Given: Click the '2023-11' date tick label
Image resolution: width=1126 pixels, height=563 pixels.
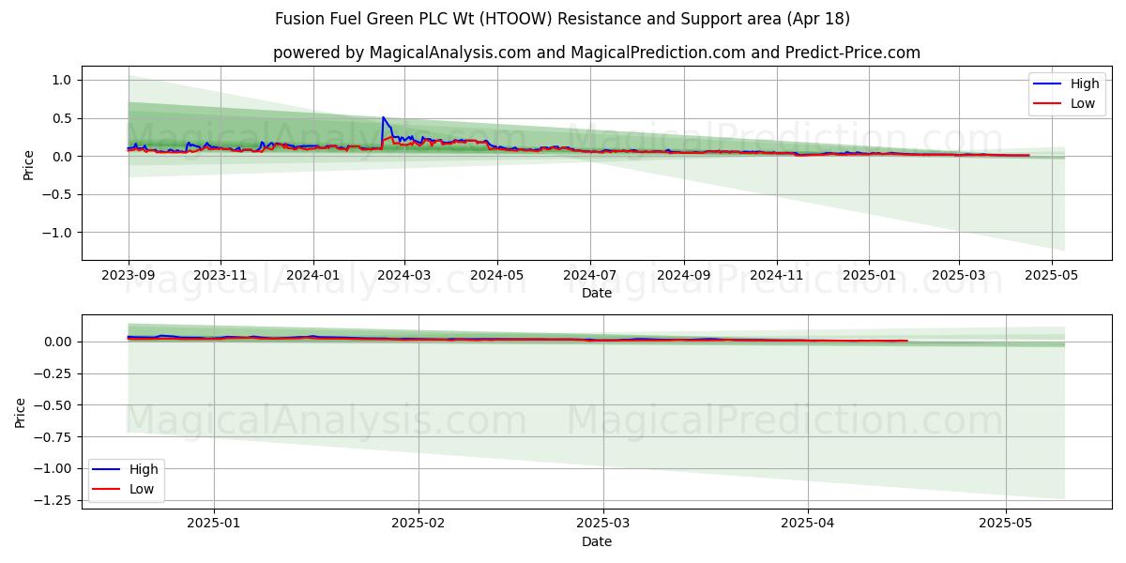Looking at the screenshot, I should click(221, 275).
